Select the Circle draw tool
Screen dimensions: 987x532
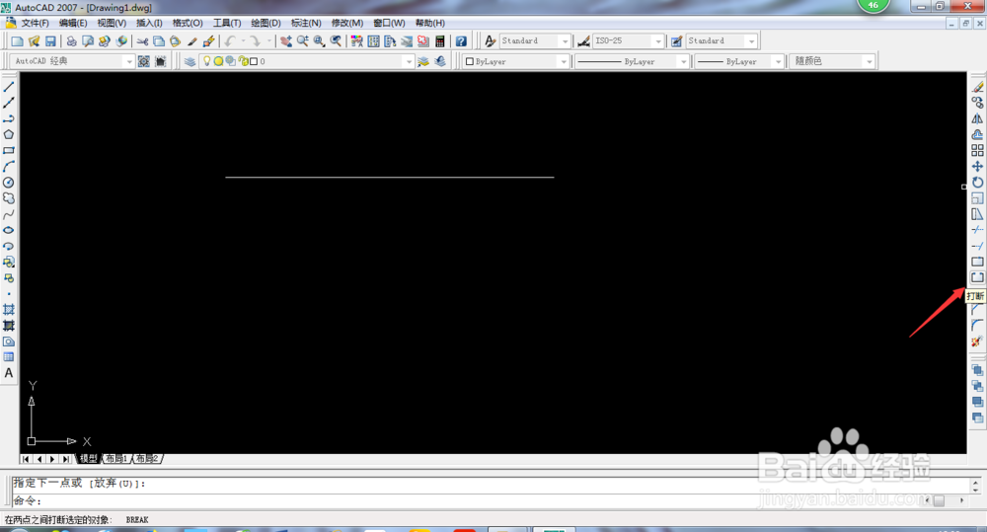point(9,183)
